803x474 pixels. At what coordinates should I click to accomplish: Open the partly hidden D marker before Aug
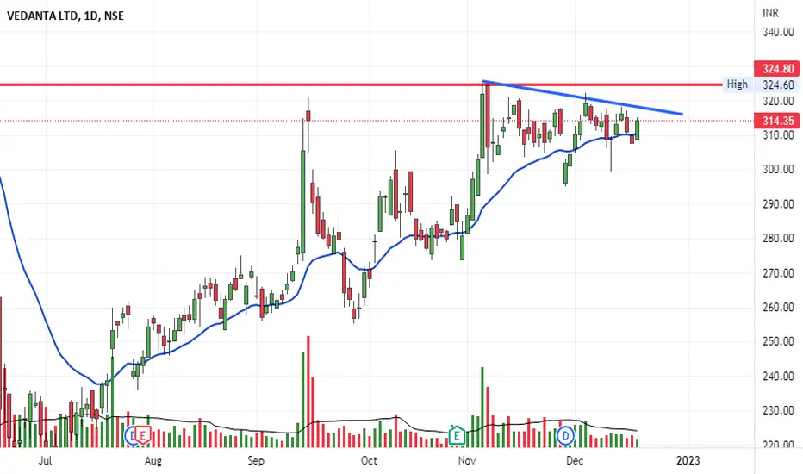click(130, 436)
